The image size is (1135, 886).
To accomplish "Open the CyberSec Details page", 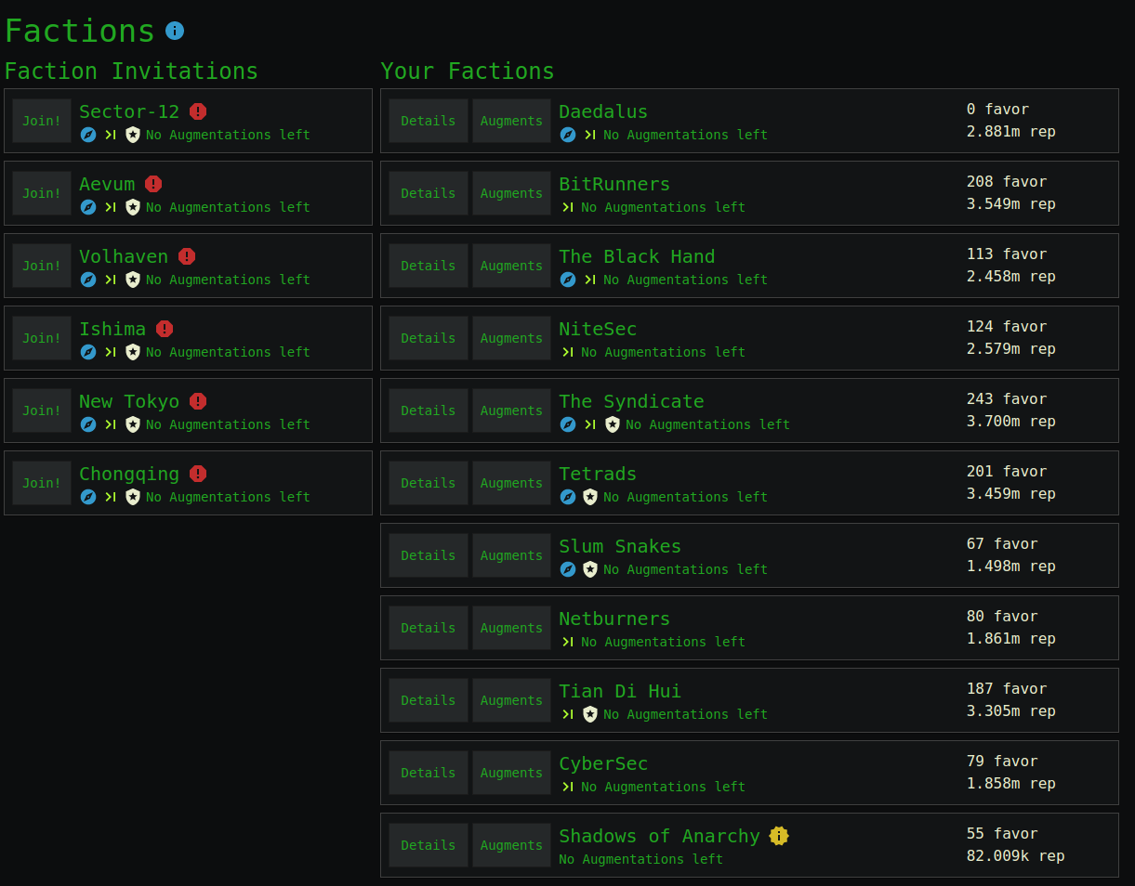I will 429,773.
